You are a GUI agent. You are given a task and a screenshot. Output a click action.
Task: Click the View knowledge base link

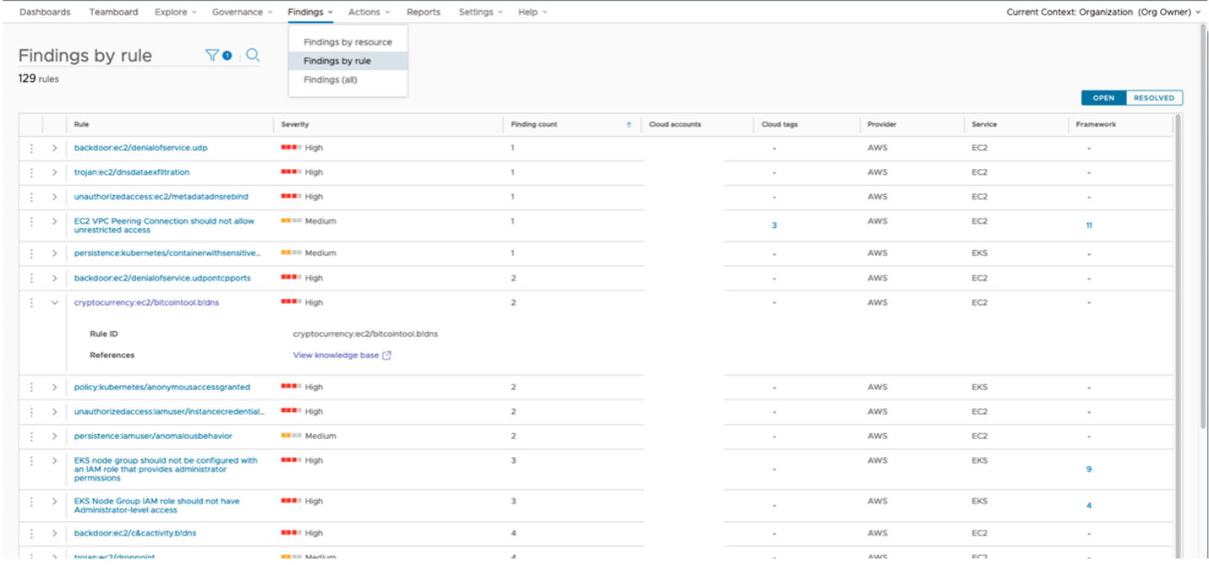tap(336, 356)
